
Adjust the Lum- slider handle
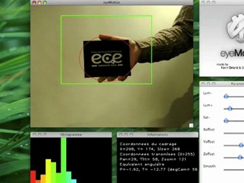[x=226, y=96]
